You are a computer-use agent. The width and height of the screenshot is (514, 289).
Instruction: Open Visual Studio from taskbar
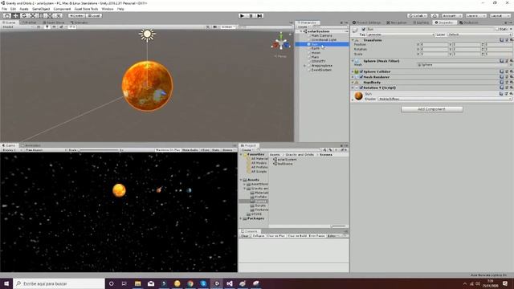click(x=230, y=283)
